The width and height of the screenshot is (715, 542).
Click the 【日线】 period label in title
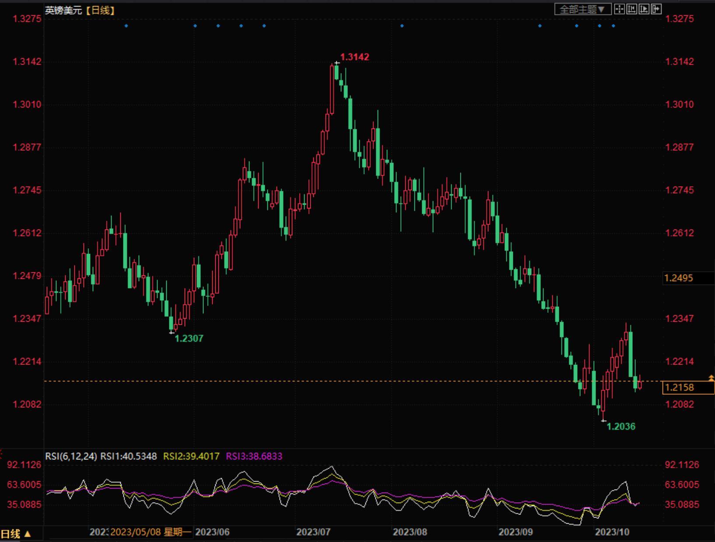100,10
